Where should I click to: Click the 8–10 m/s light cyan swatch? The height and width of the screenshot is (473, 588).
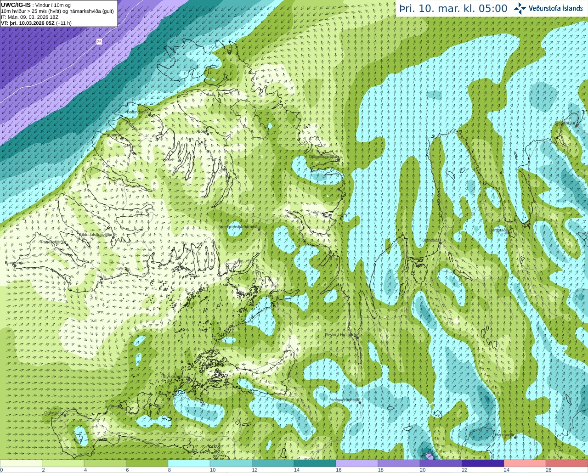coord(189,463)
